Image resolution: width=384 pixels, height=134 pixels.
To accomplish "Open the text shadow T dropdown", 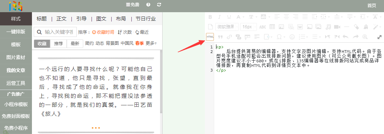I will (x=256, y=17).
